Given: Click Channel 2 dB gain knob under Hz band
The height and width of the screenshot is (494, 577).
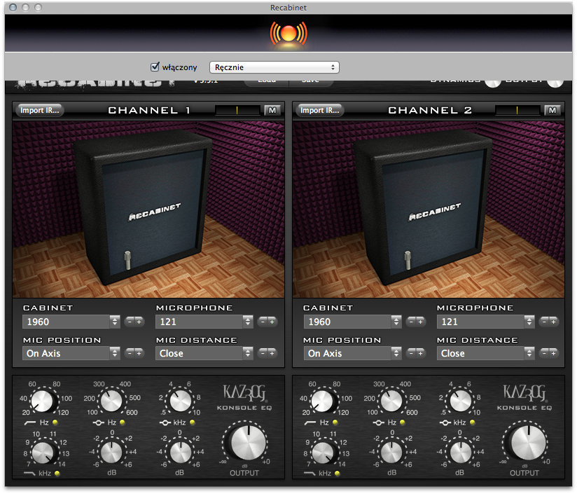Looking at the screenshot, I should click(391, 453).
